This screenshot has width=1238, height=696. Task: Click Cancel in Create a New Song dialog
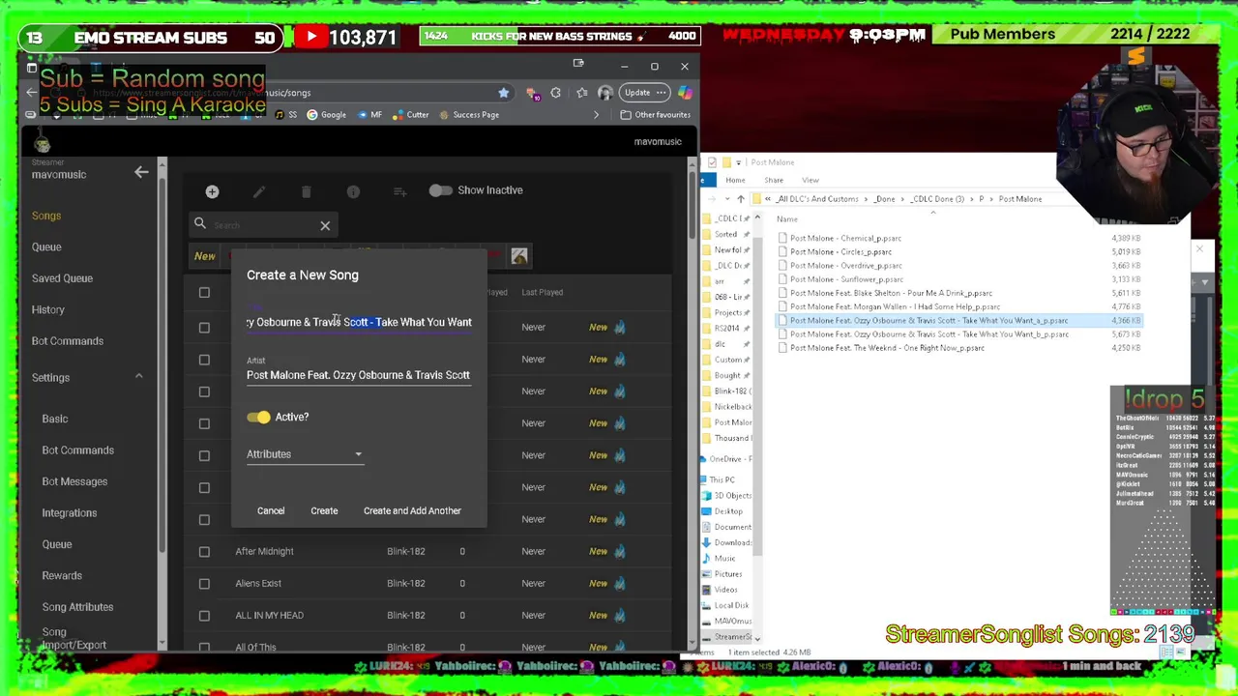(x=271, y=510)
